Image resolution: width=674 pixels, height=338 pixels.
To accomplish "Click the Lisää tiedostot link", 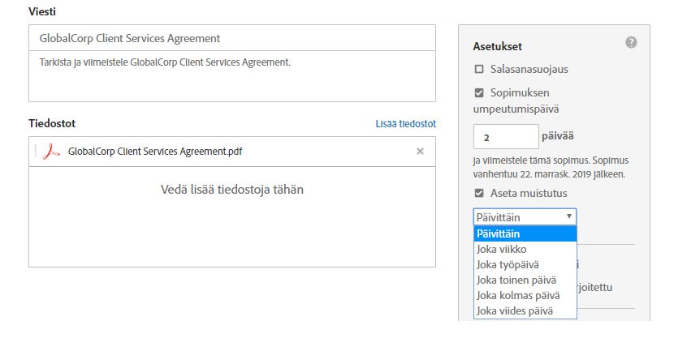I will [405, 124].
